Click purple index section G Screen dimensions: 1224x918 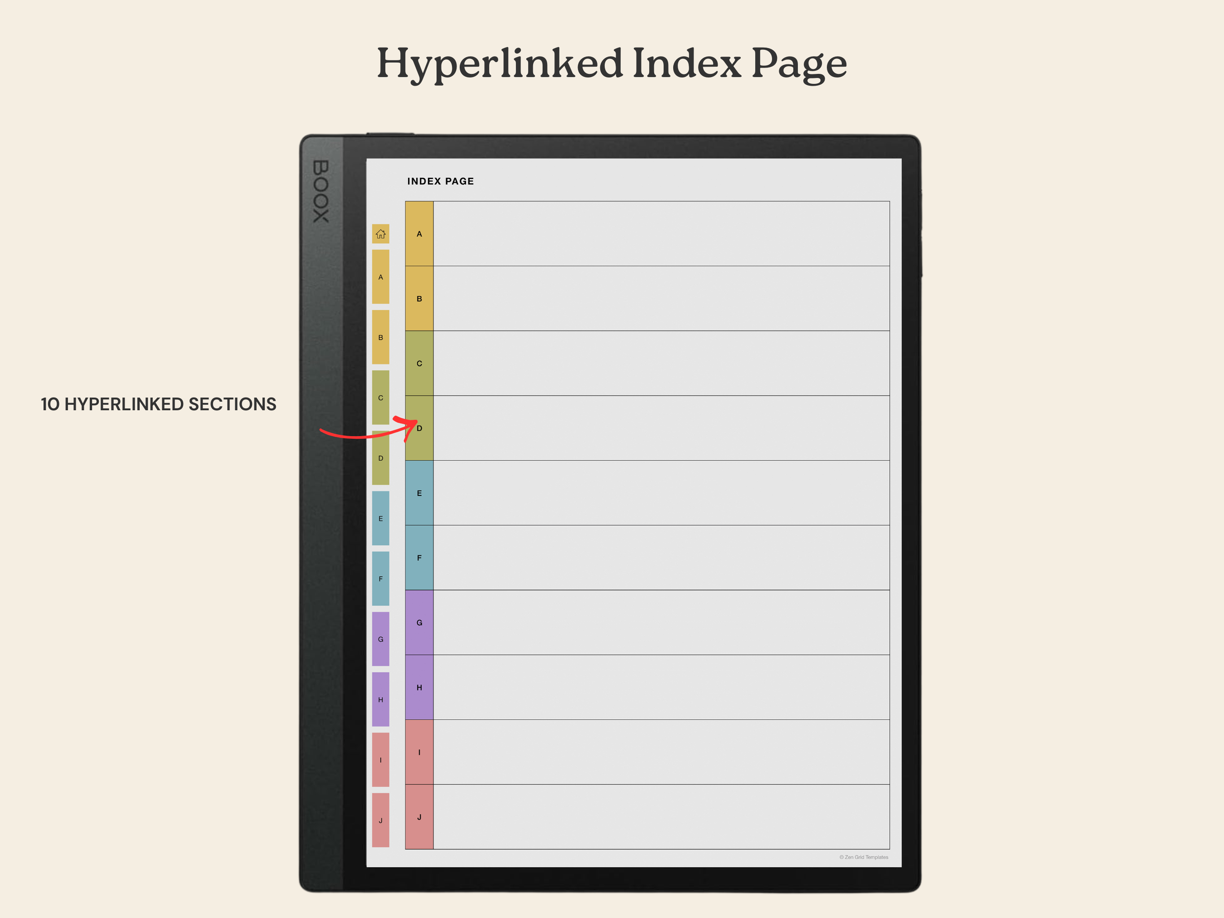pos(419,622)
